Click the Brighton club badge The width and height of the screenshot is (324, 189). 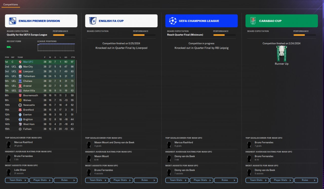click(20, 120)
